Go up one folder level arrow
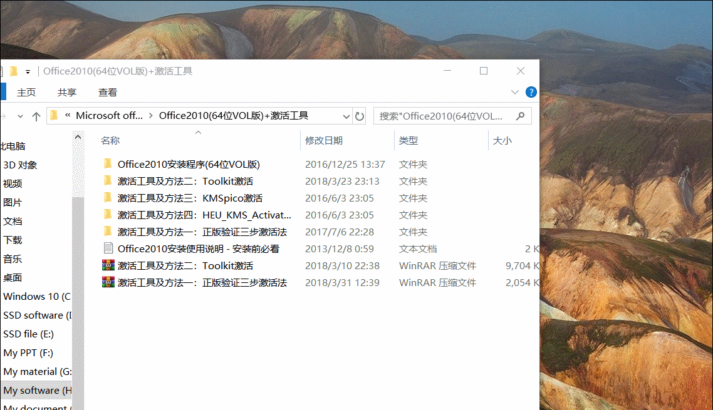The height and width of the screenshot is (410, 713). tap(36, 116)
